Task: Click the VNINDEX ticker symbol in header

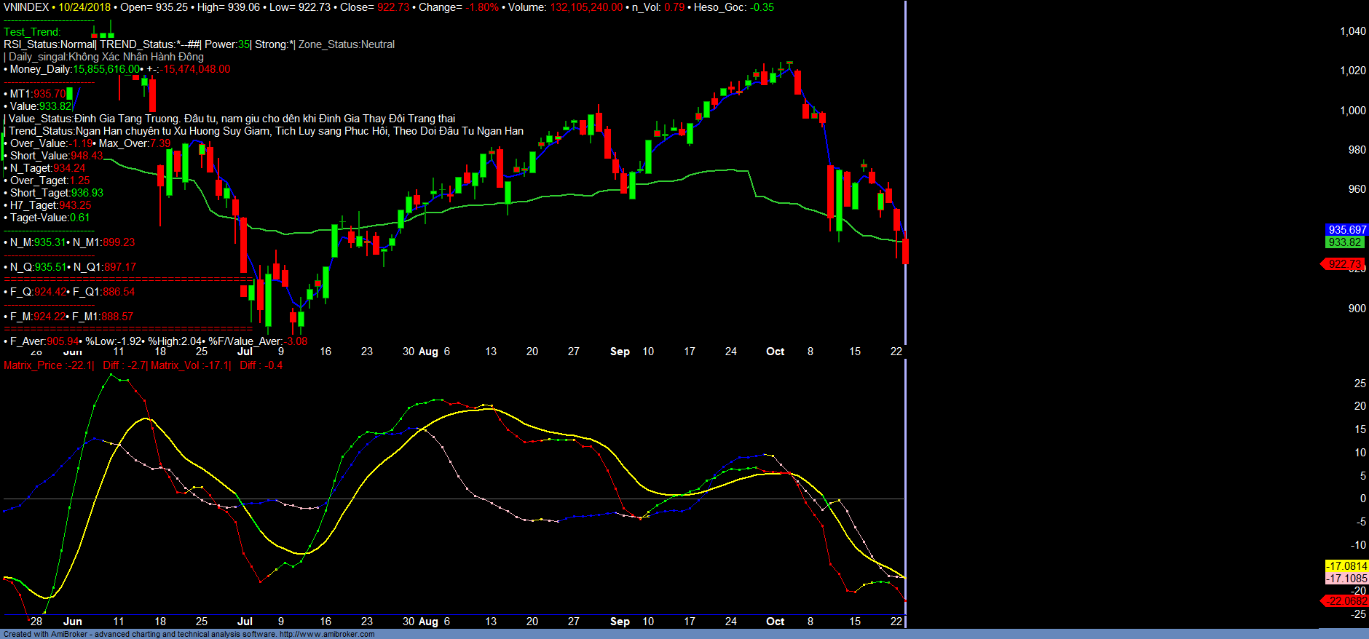Action: tap(26, 7)
